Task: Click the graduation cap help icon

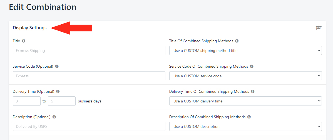Action: (x=319, y=28)
